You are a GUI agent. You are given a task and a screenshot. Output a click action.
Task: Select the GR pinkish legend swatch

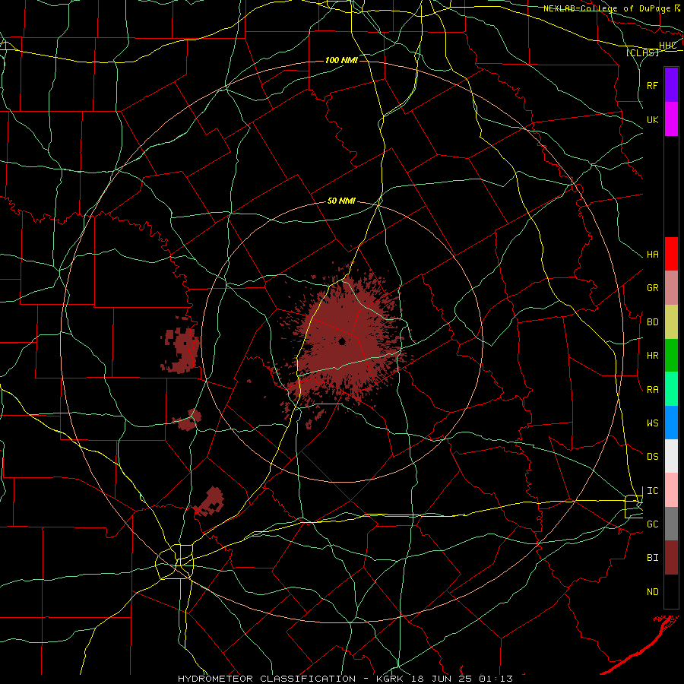671,288
